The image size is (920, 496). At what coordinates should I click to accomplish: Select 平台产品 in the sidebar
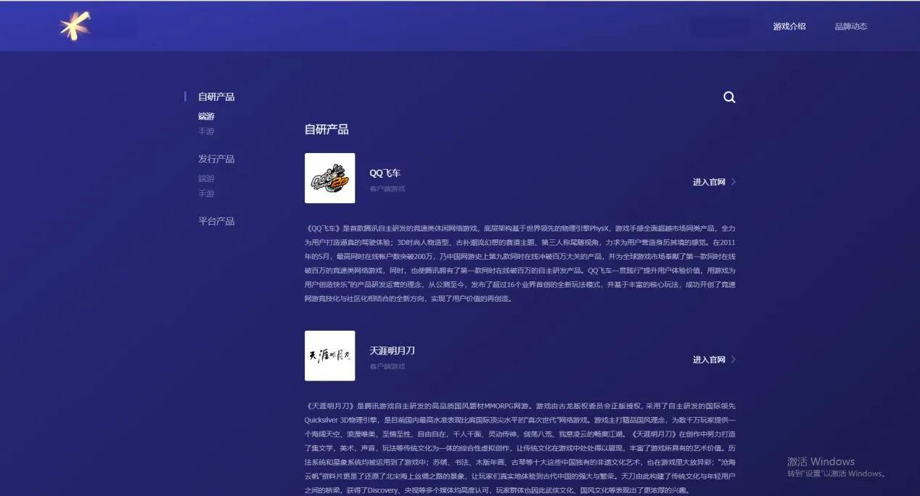coord(215,220)
